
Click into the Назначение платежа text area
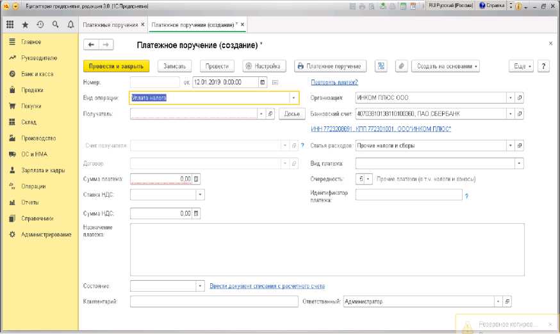point(327,249)
